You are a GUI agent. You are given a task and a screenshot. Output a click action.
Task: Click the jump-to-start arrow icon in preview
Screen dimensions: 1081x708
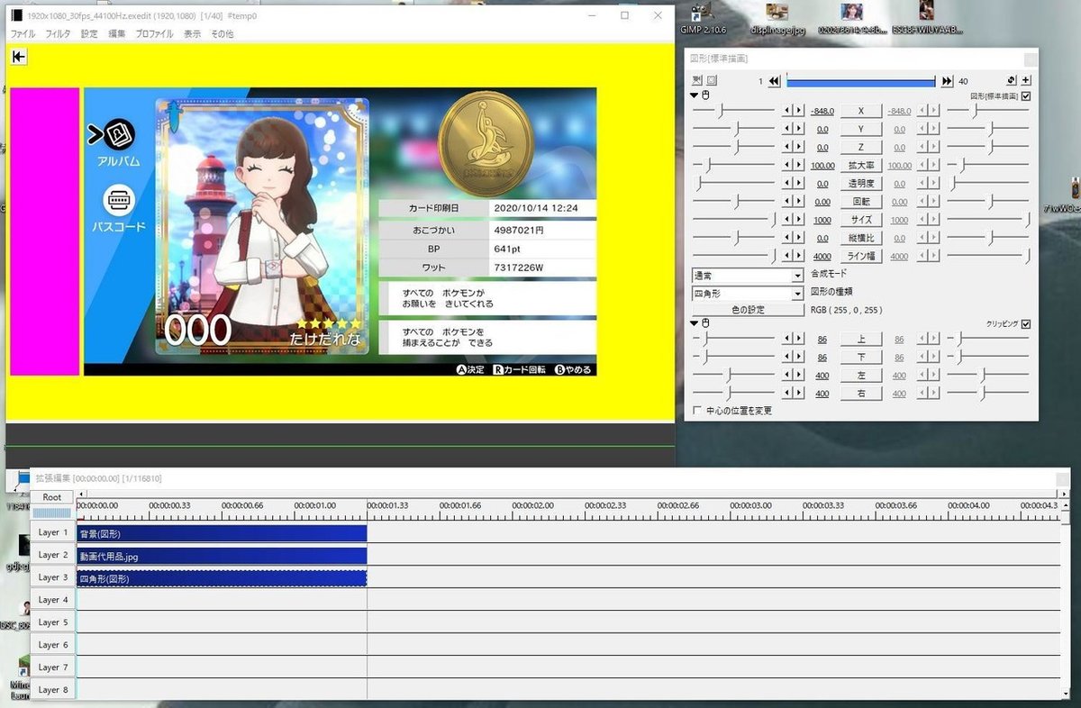click(x=19, y=57)
